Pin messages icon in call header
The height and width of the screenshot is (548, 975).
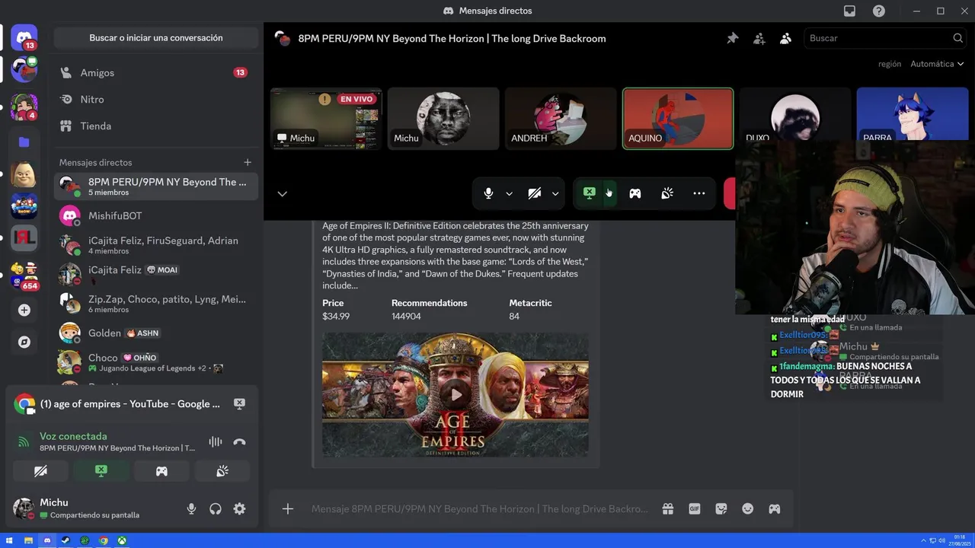pyautogui.click(x=732, y=38)
